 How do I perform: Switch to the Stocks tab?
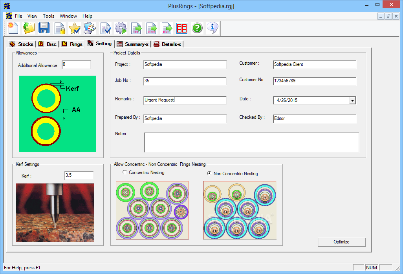pyautogui.click(x=22, y=44)
